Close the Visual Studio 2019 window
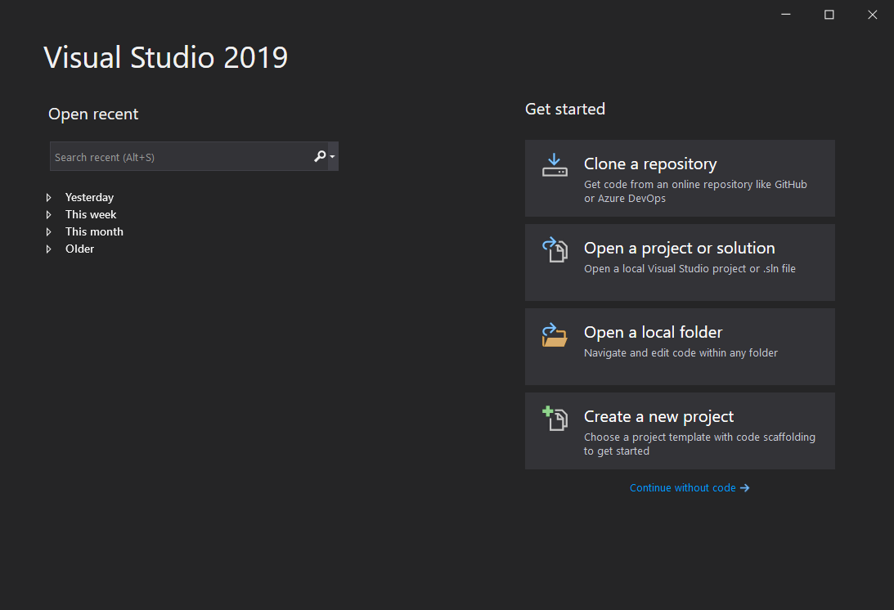This screenshot has width=894, height=610. [873, 14]
